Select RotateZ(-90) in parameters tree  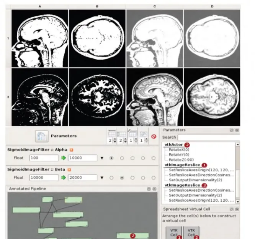pos(181,160)
